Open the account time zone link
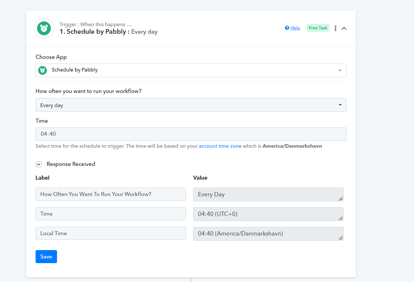The height and width of the screenshot is (282, 414). 220,146
